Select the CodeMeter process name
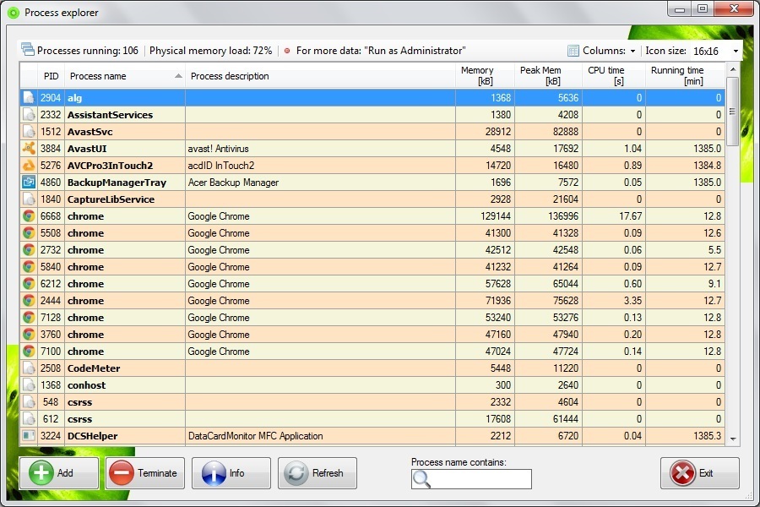 94,368
